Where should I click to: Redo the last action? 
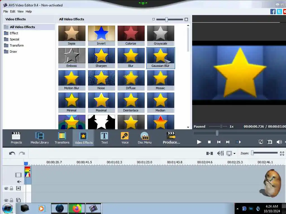(22, 154)
